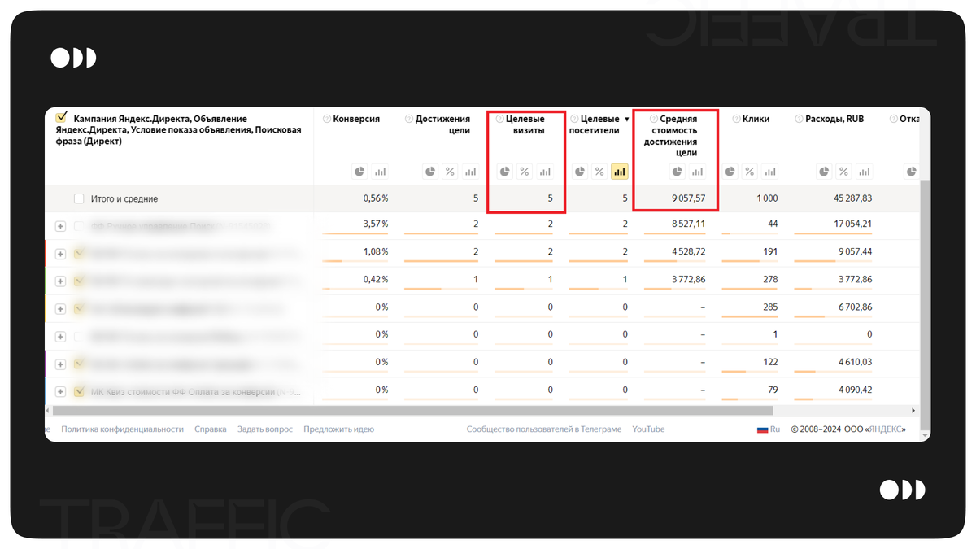Image resolution: width=976 pixels, height=549 pixels.
Task: Expand the row with 285 clicks
Action: [60, 308]
